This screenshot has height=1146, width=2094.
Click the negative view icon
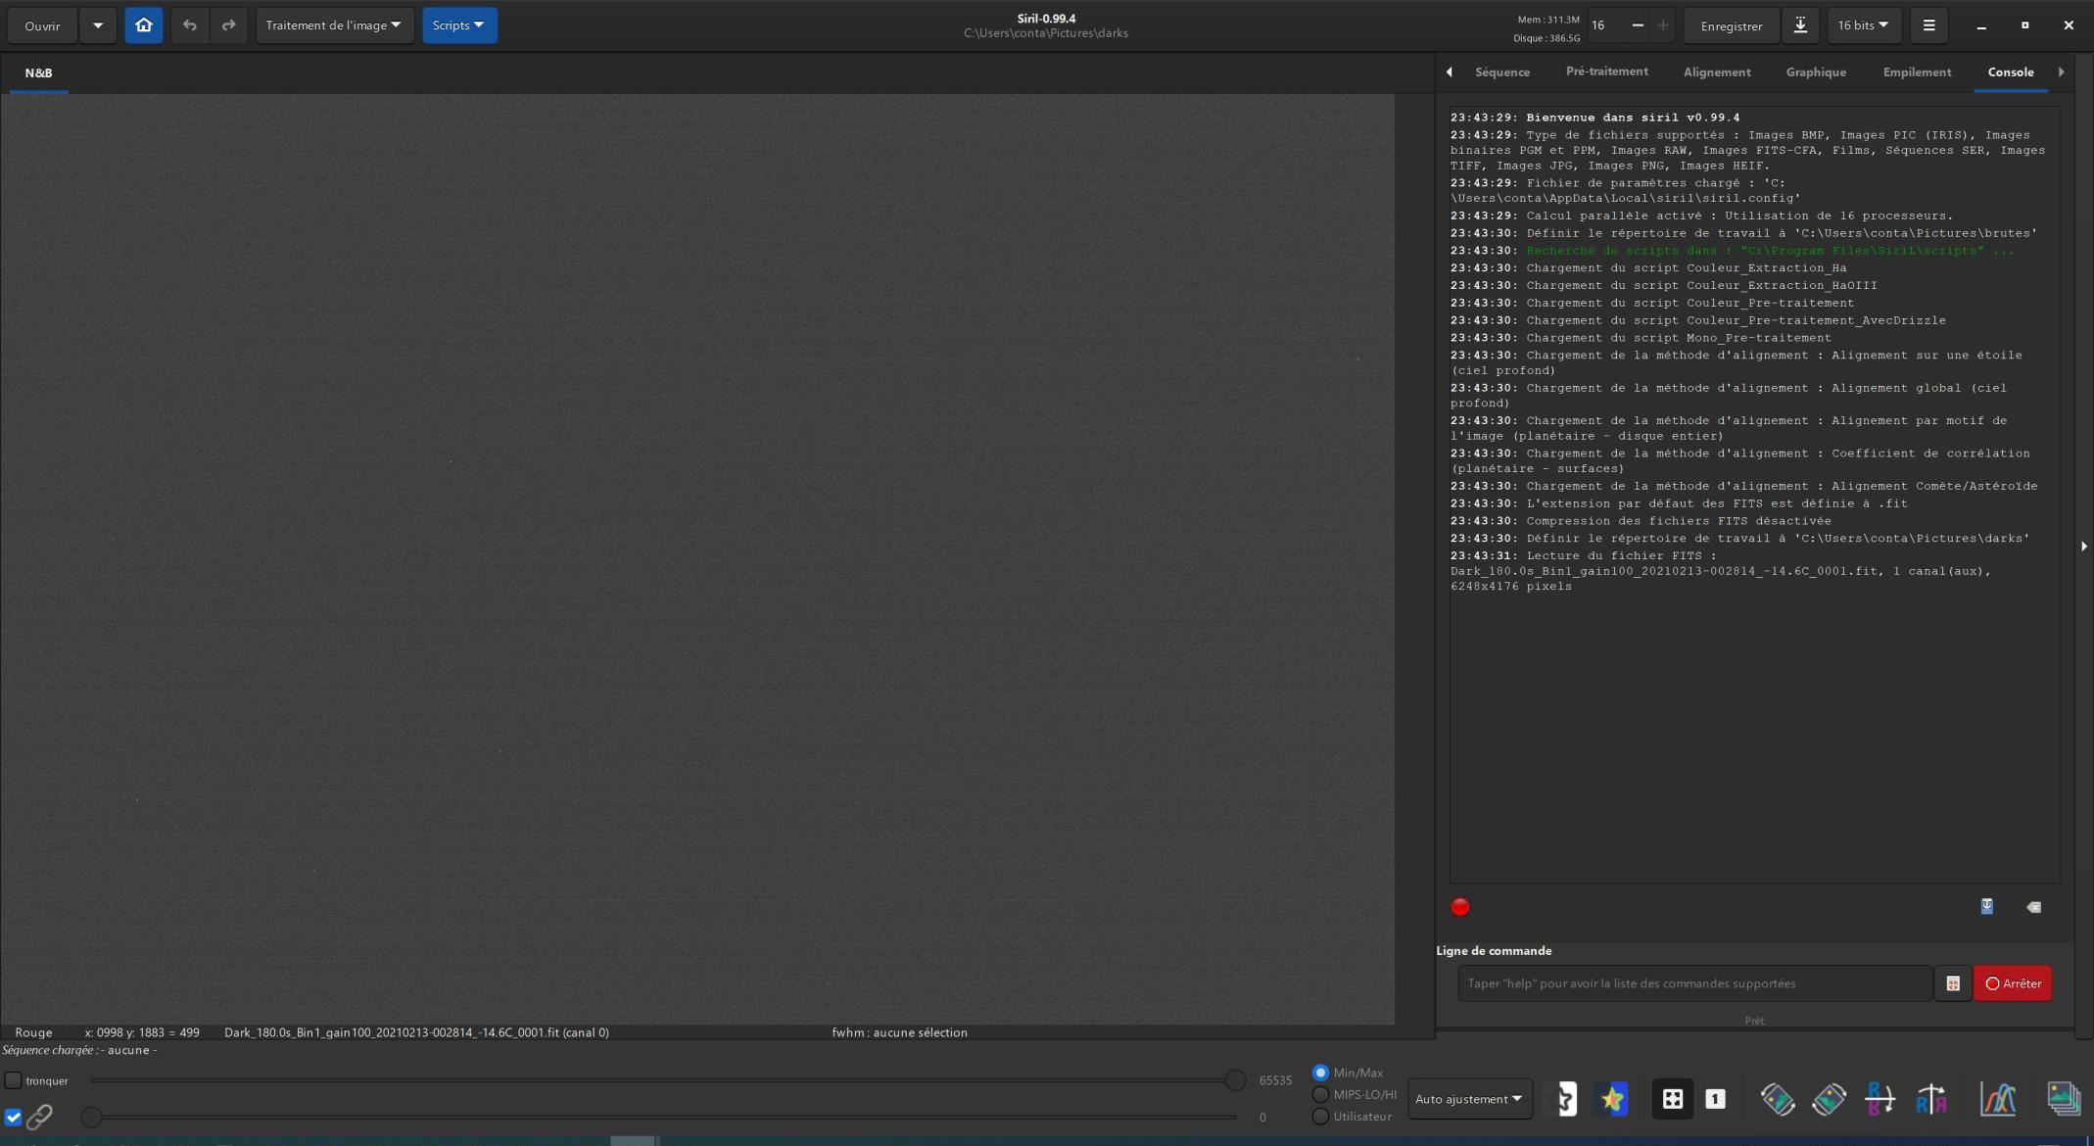(1566, 1099)
